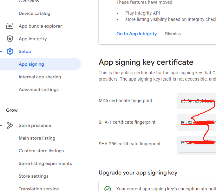Click the MD5 certificate fingerprint field
Image resolution: width=216 pixels, height=191 pixels.
click(x=197, y=101)
